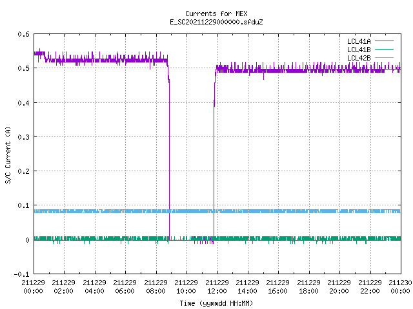The width and height of the screenshot is (413, 309).
Task: Pick the purple line sample beside LCL41A
Action: [384, 41]
